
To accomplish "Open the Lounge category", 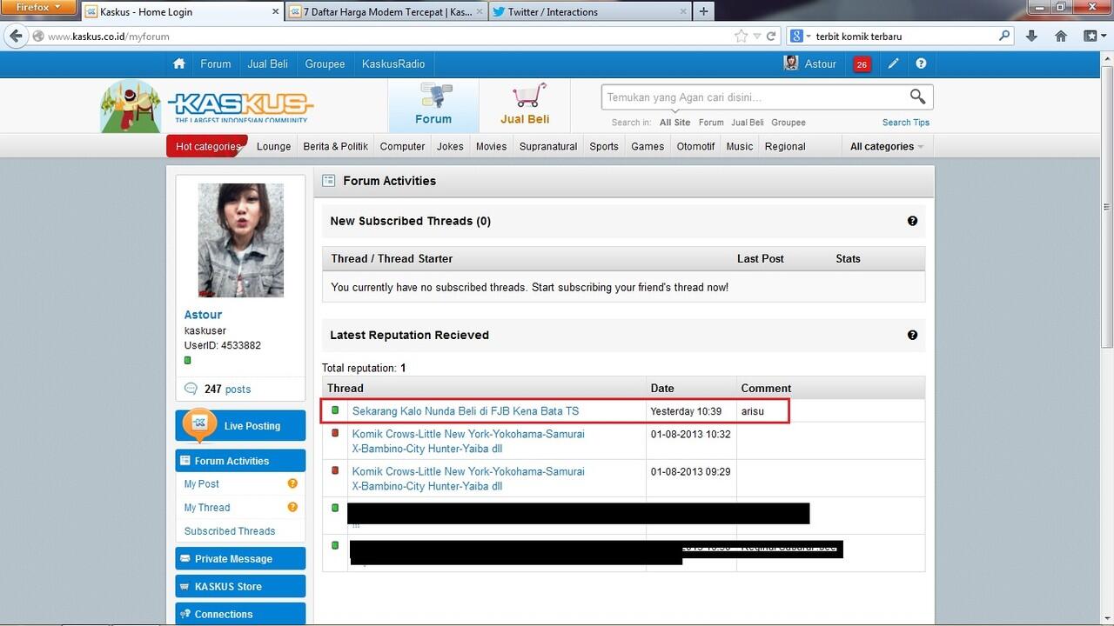I will pyautogui.click(x=273, y=146).
